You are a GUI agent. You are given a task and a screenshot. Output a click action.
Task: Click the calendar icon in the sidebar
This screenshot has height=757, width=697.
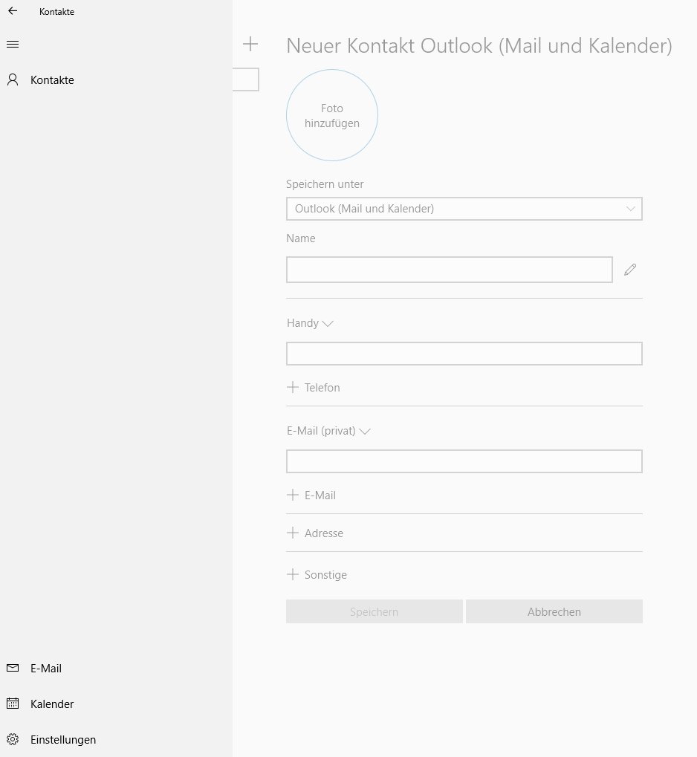(13, 704)
